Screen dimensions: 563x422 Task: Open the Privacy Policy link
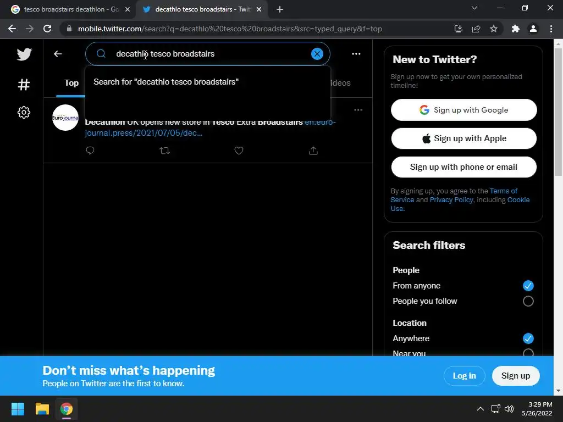451,199
